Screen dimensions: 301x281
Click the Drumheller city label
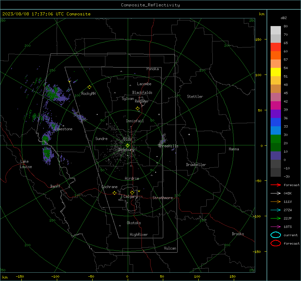pyautogui.click(x=196, y=165)
